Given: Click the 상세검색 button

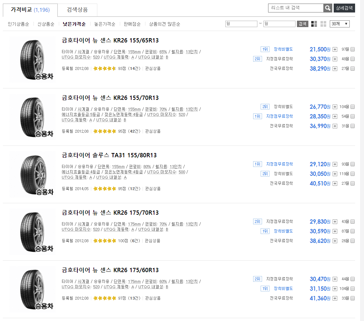Looking at the screenshot, I should tap(344, 8).
